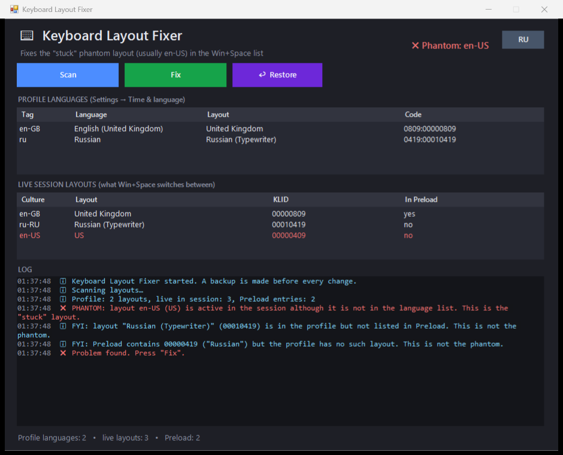Click the red X icon on PHANTOM log line
This screenshot has height=455, width=563.
[x=63, y=308]
